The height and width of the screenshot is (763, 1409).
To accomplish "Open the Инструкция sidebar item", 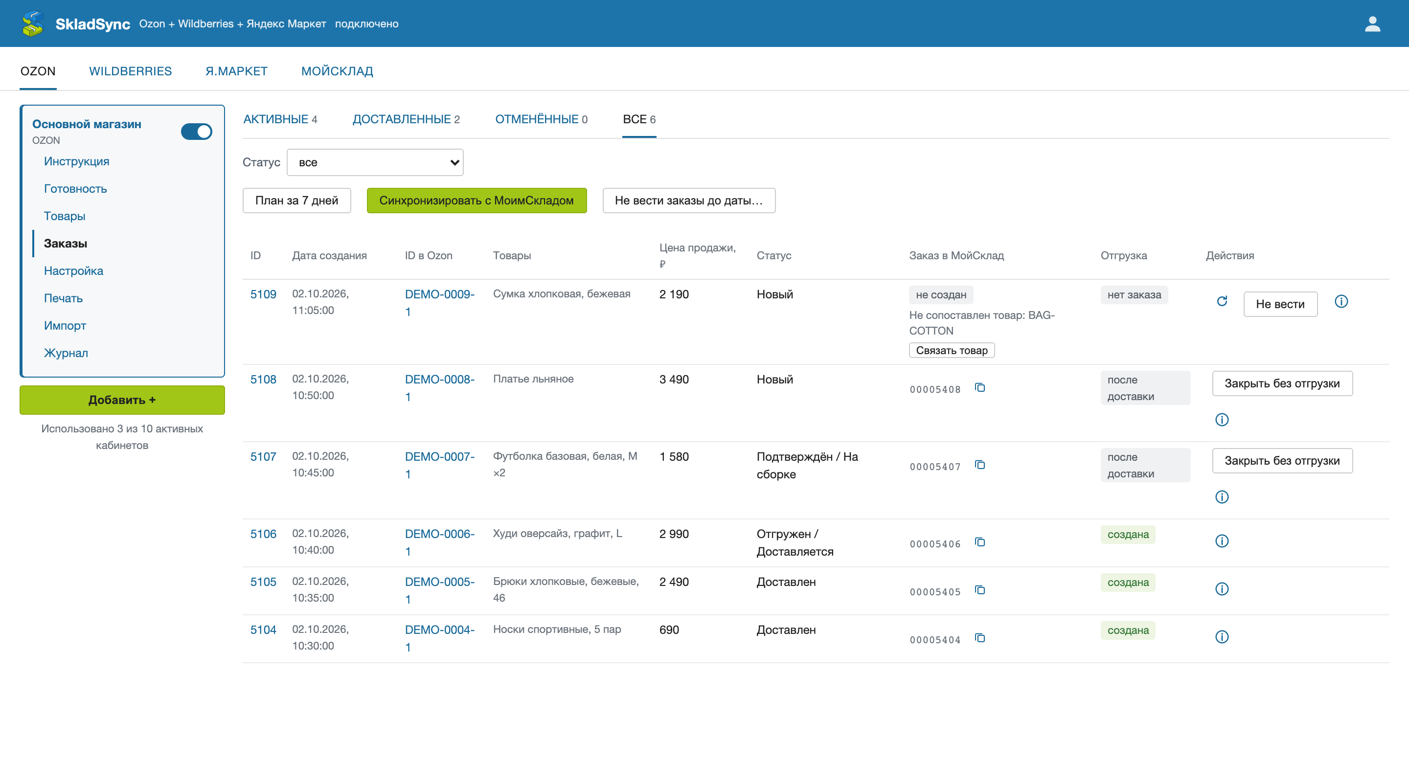I will [77, 161].
